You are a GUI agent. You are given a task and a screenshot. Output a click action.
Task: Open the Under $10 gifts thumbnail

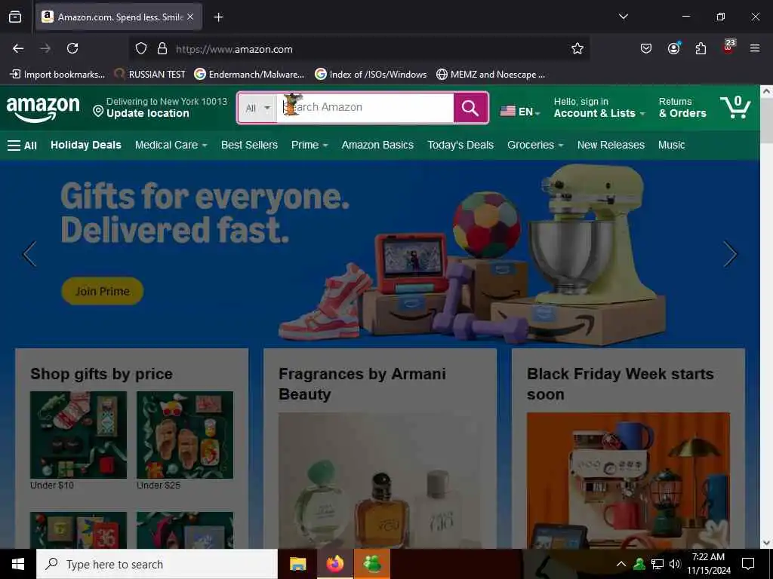coord(79,435)
